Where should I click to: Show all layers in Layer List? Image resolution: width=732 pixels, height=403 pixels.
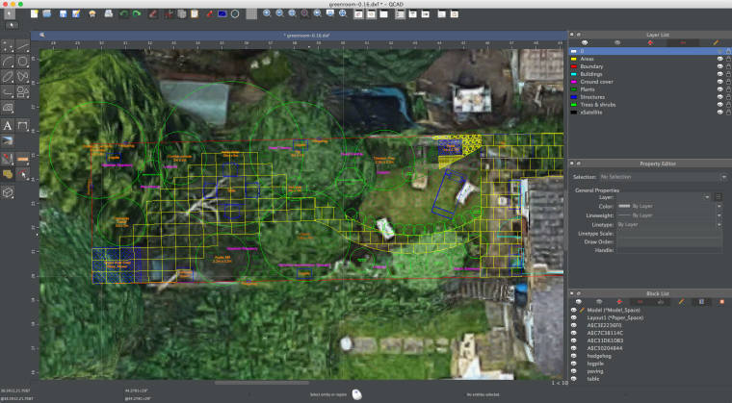coord(585,43)
